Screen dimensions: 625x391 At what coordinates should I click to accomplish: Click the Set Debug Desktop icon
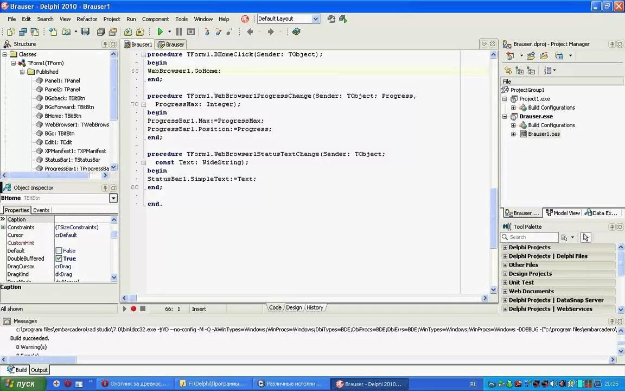pos(343,19)
